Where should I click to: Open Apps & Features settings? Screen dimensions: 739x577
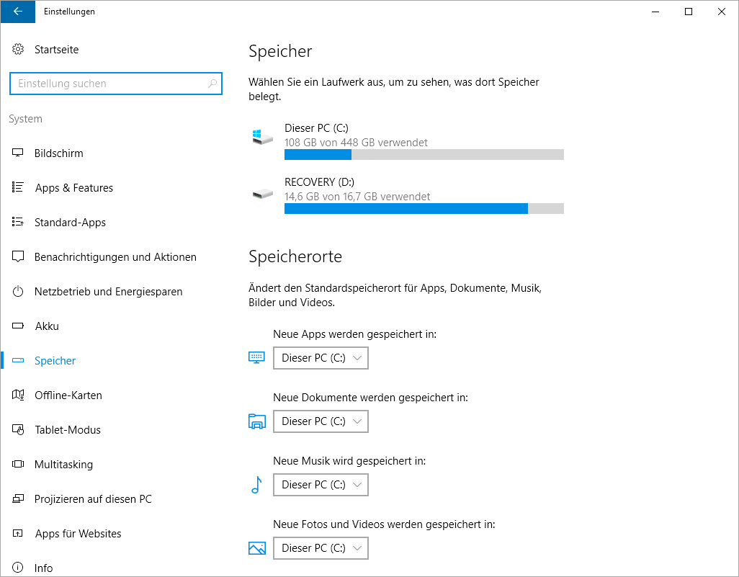(73, 188)
